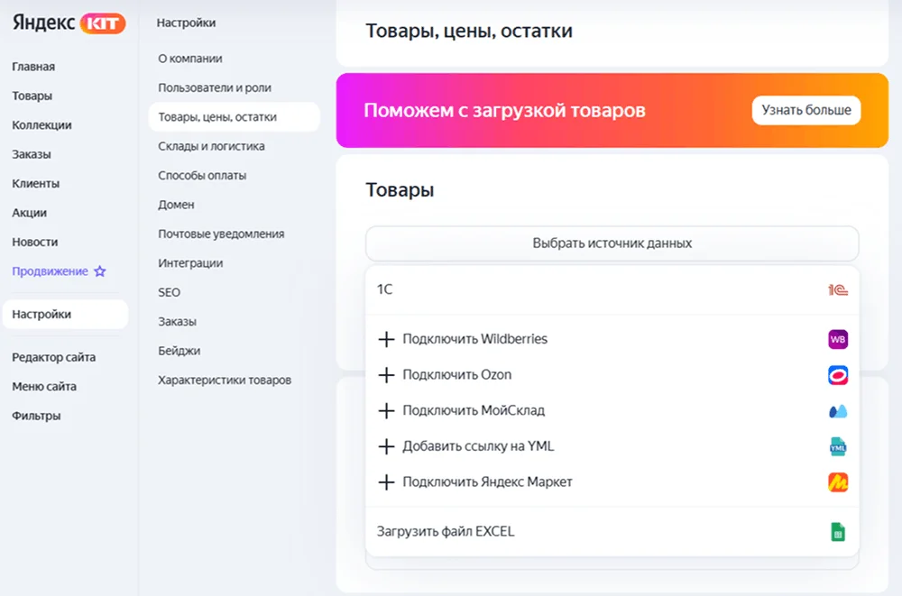
Task: Open Домен settings
Action: (176, 205)
